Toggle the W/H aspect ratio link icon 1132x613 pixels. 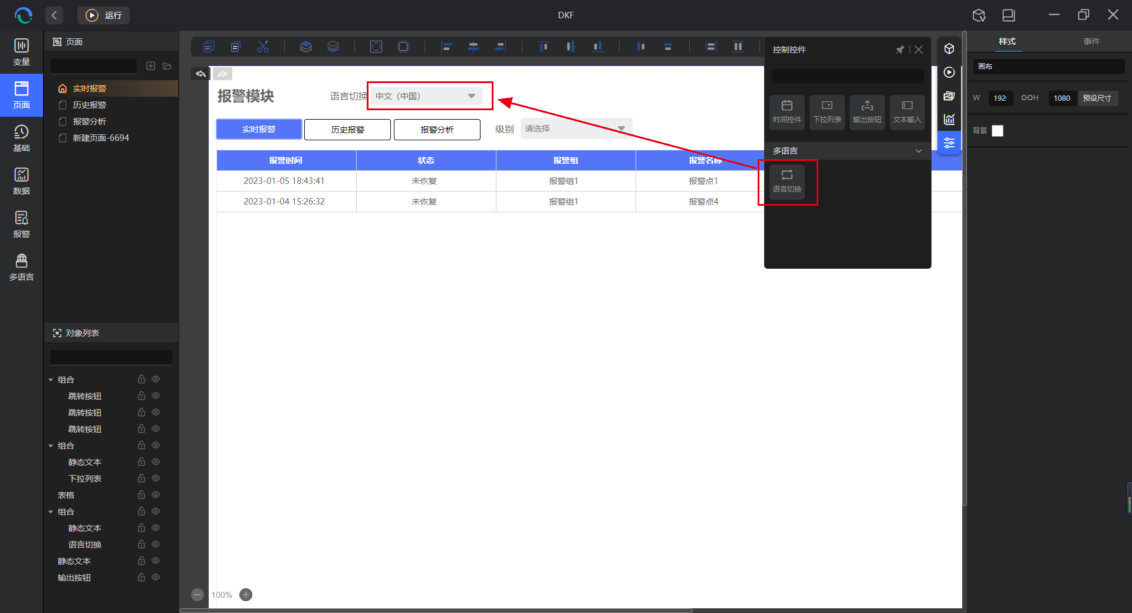point(1026,98)
